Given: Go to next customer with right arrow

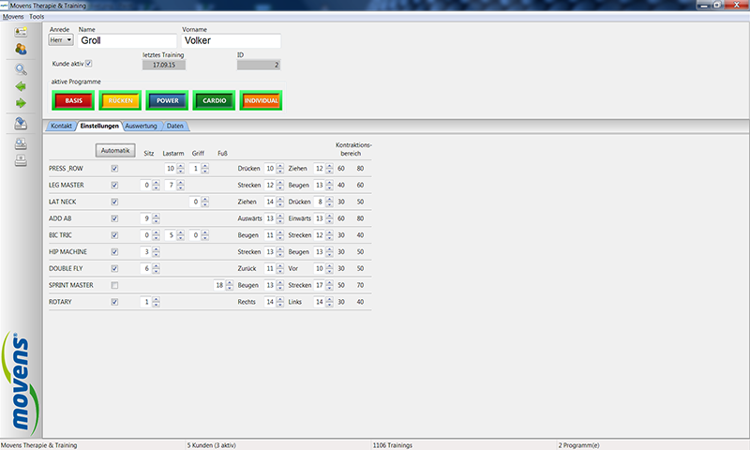Looking at the screenshot, I should click(21, 102).
